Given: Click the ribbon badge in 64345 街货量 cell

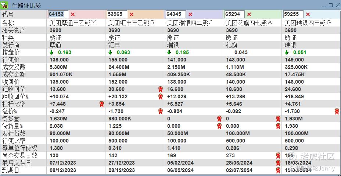Looking at the screenshot, I should pyautogui.click(x=219, y=119).
